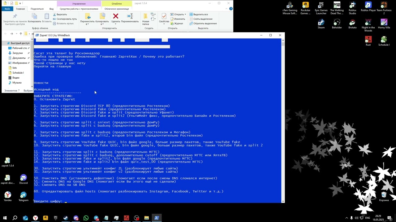This screenshot has width=396, height=222.
Task: Show hidden system tray icons
Action: (346, 218)
